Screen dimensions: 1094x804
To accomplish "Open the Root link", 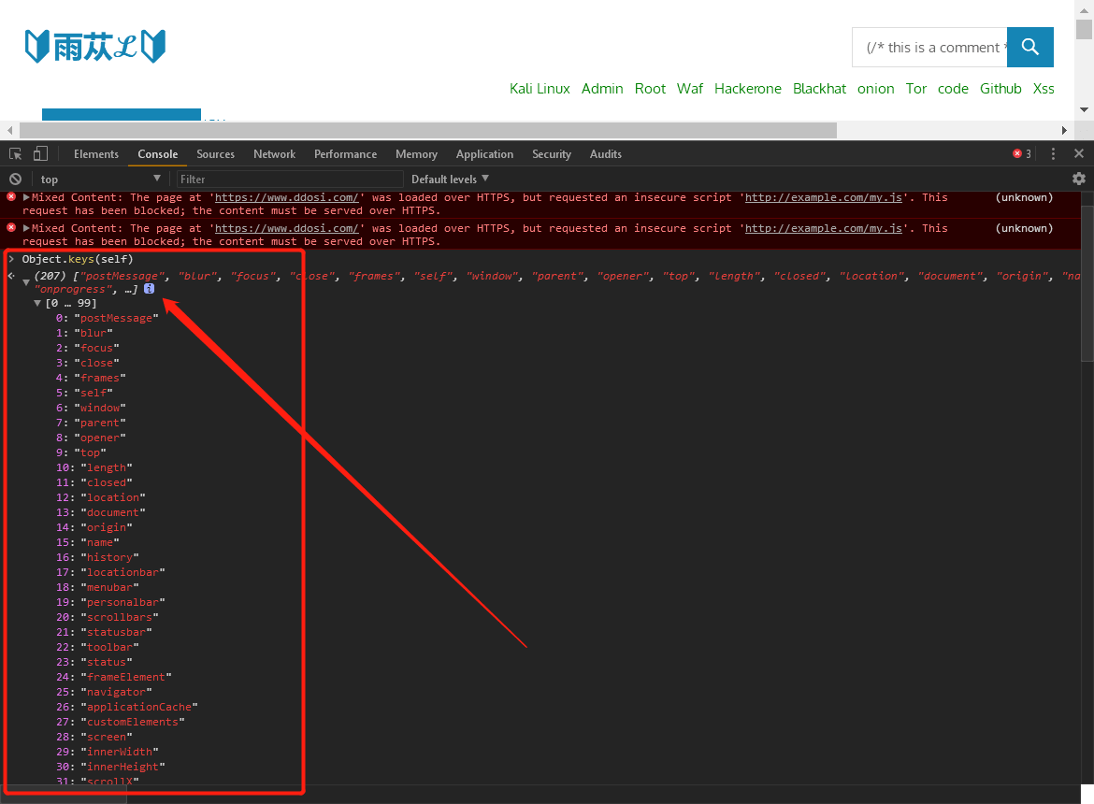I will pyautogui.click(x=650, y=89).
